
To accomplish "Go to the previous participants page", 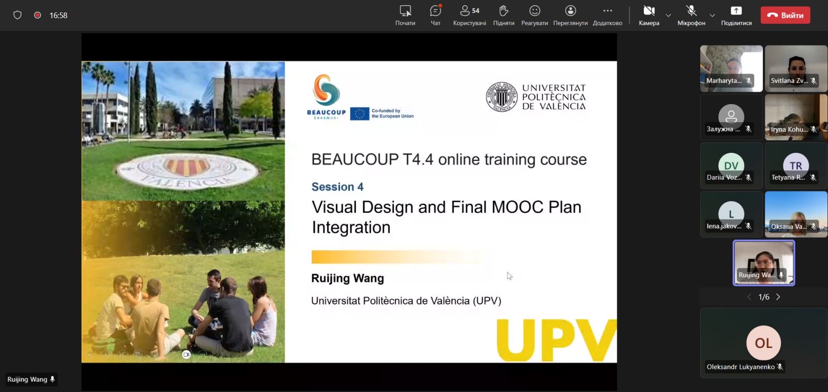I will [749, 297].
